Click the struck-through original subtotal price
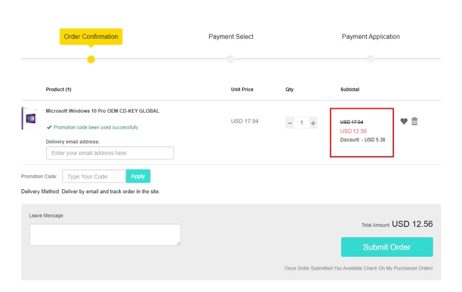 (352, 122)
